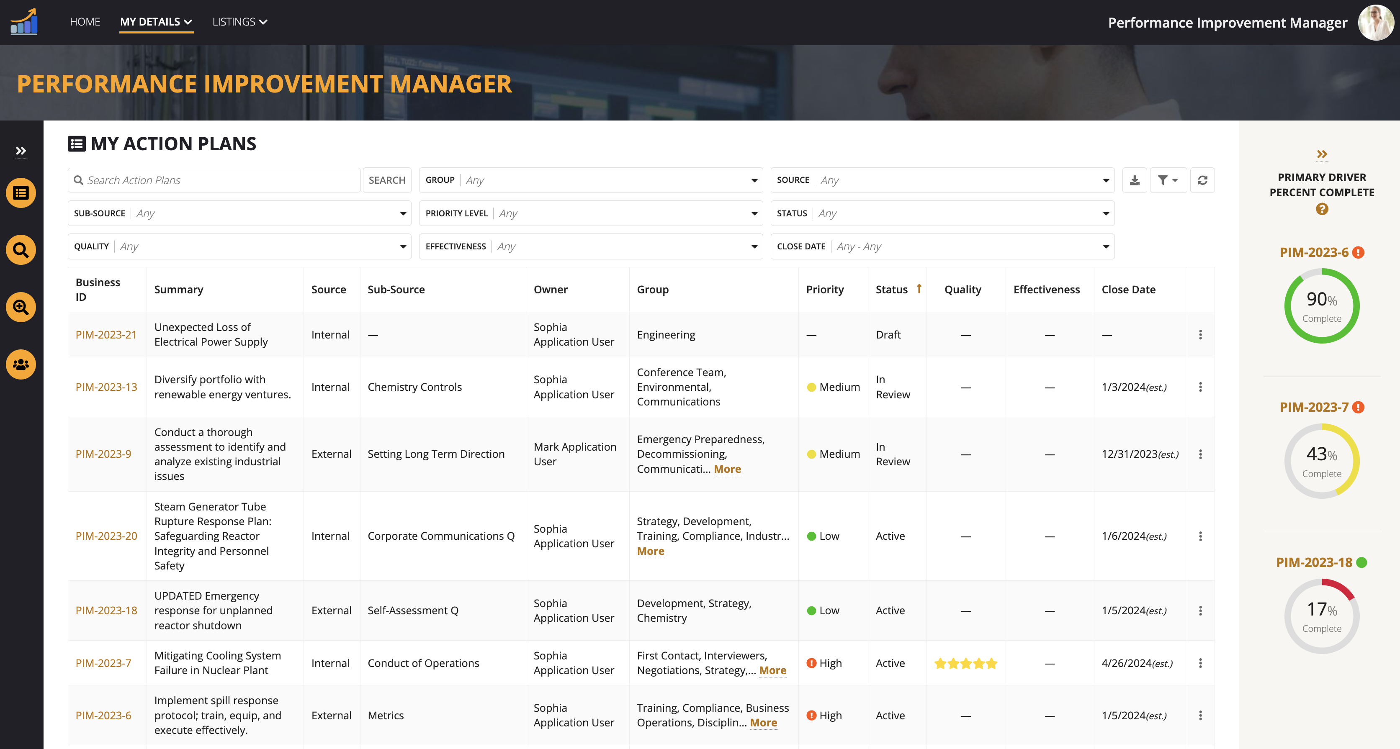Click More link in PIM-2023-6 group cell
1400x749 pixels.
pyautogui.click(x=763, y=723)
